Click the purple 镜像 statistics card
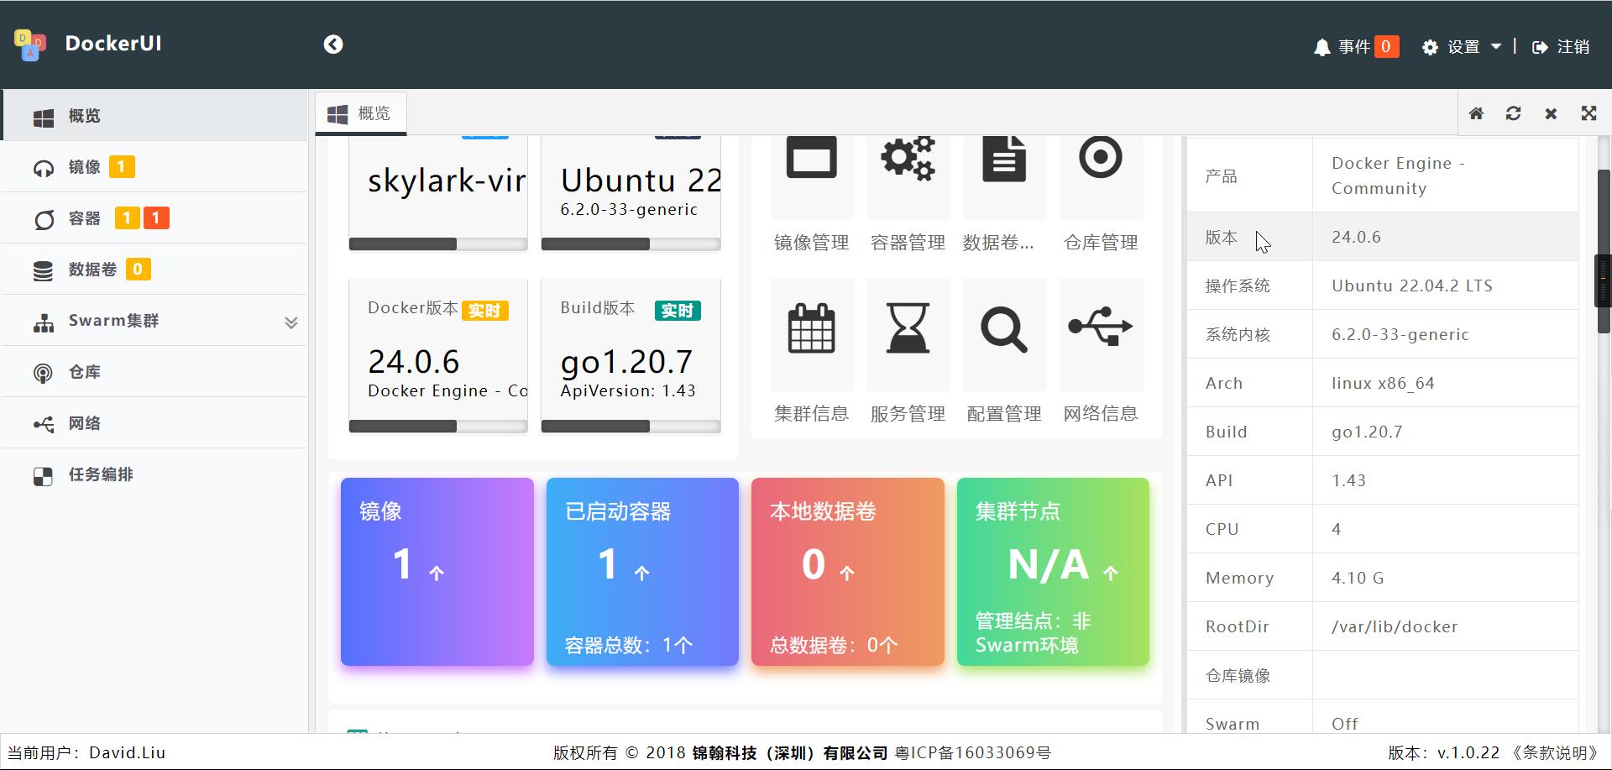 [437, 571]
